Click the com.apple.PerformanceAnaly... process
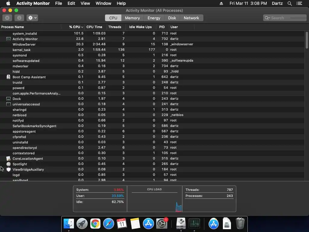The height and width of the screenshot is (232, 309). tap(37, 93)
